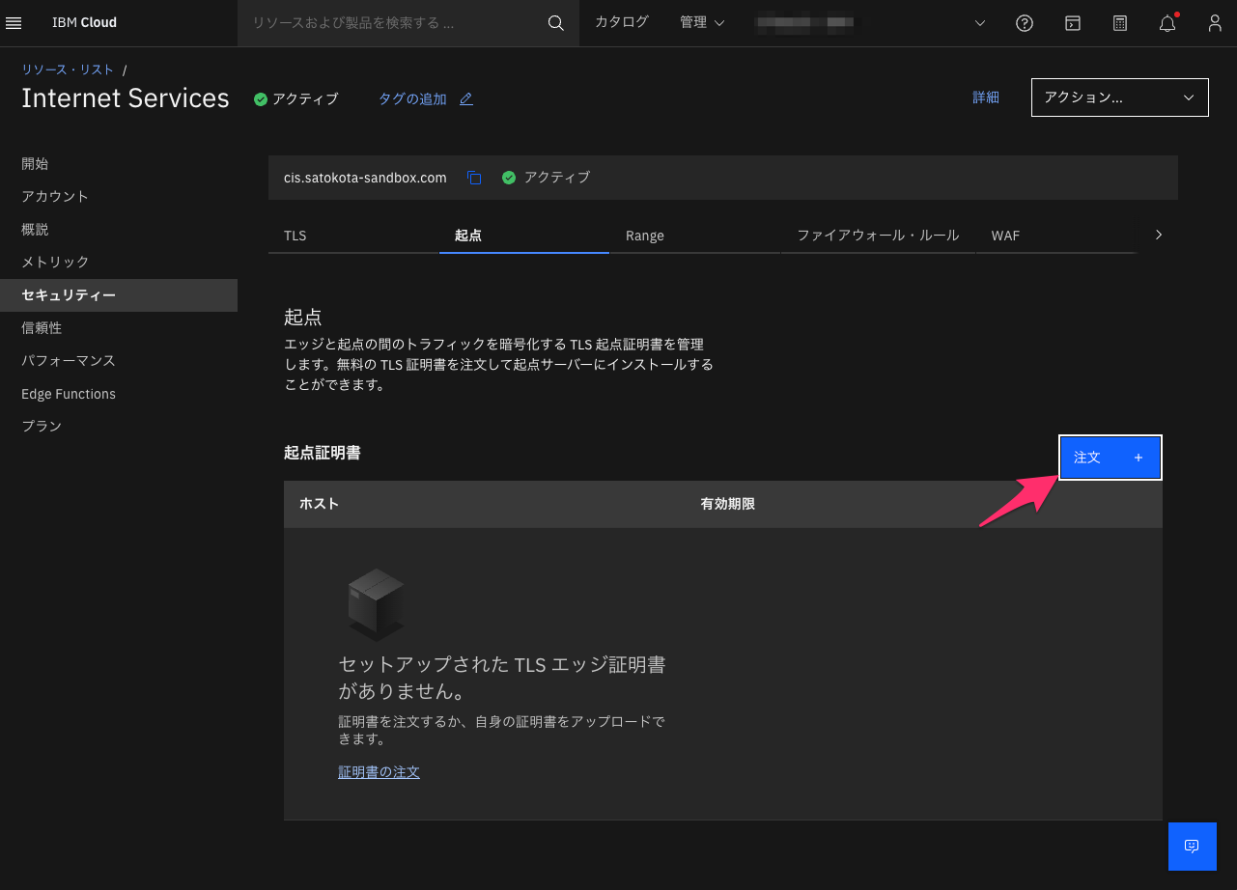This screenshot has height=890, width=1237.
Task: Switch to the TLS tab
Action: [353, 236]
